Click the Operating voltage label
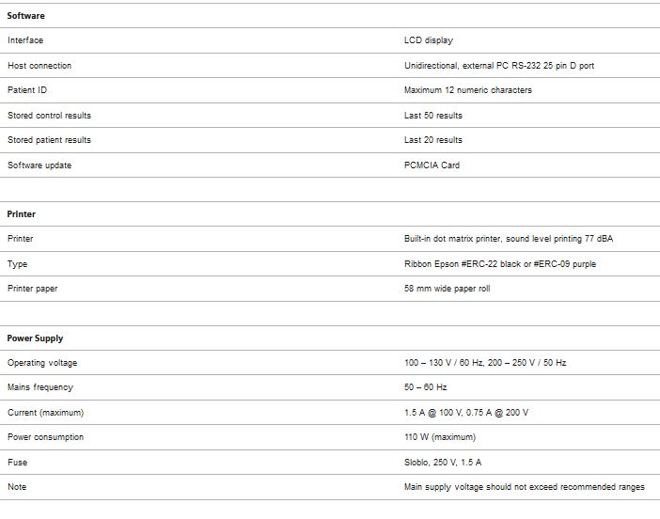This screenshot has height=519, width=660. pos(42,363)
